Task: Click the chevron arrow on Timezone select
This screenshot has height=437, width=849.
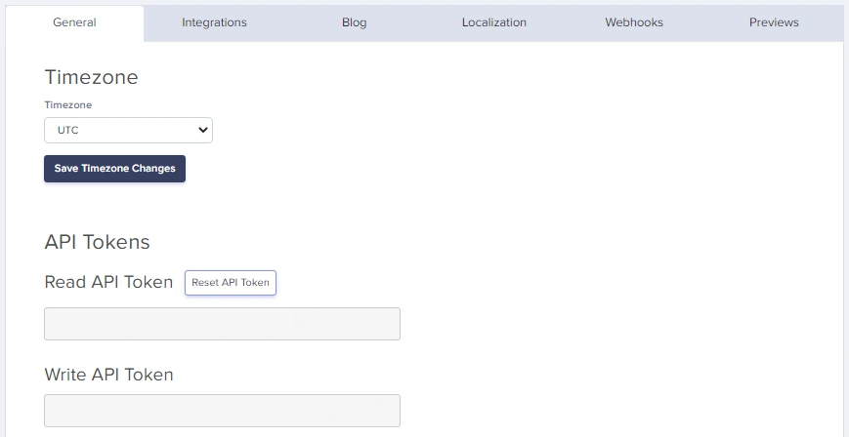Action: 203,130
